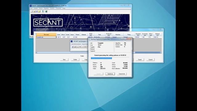Click the Job Administration window title icon
The width and height of the screenshot is (197, 111).
coord(35,30)
